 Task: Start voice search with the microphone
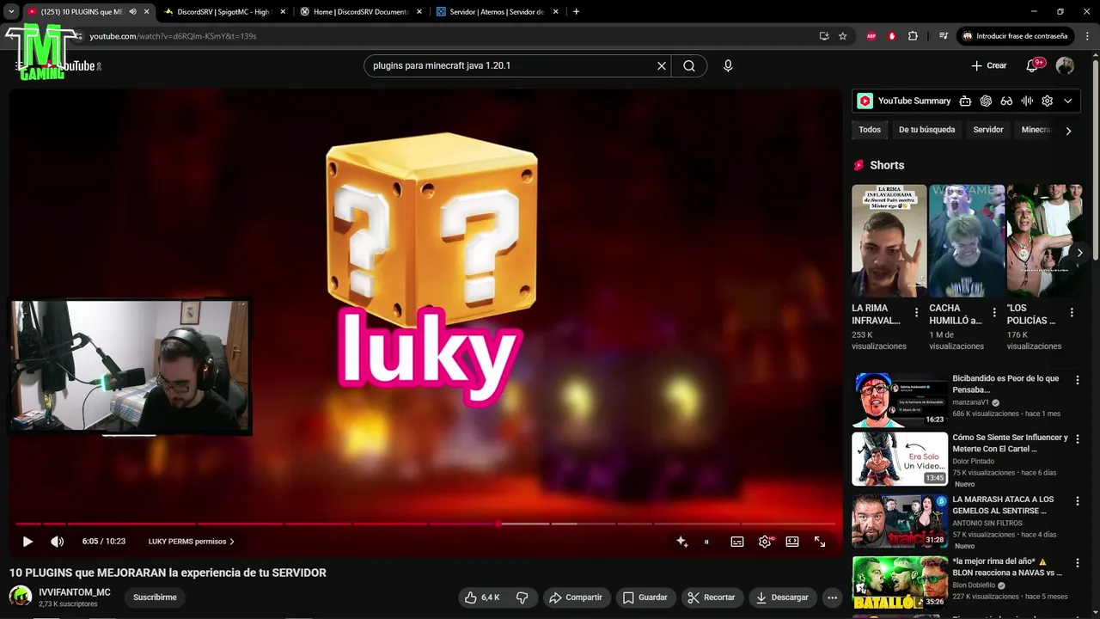click(x=728, y=65)
